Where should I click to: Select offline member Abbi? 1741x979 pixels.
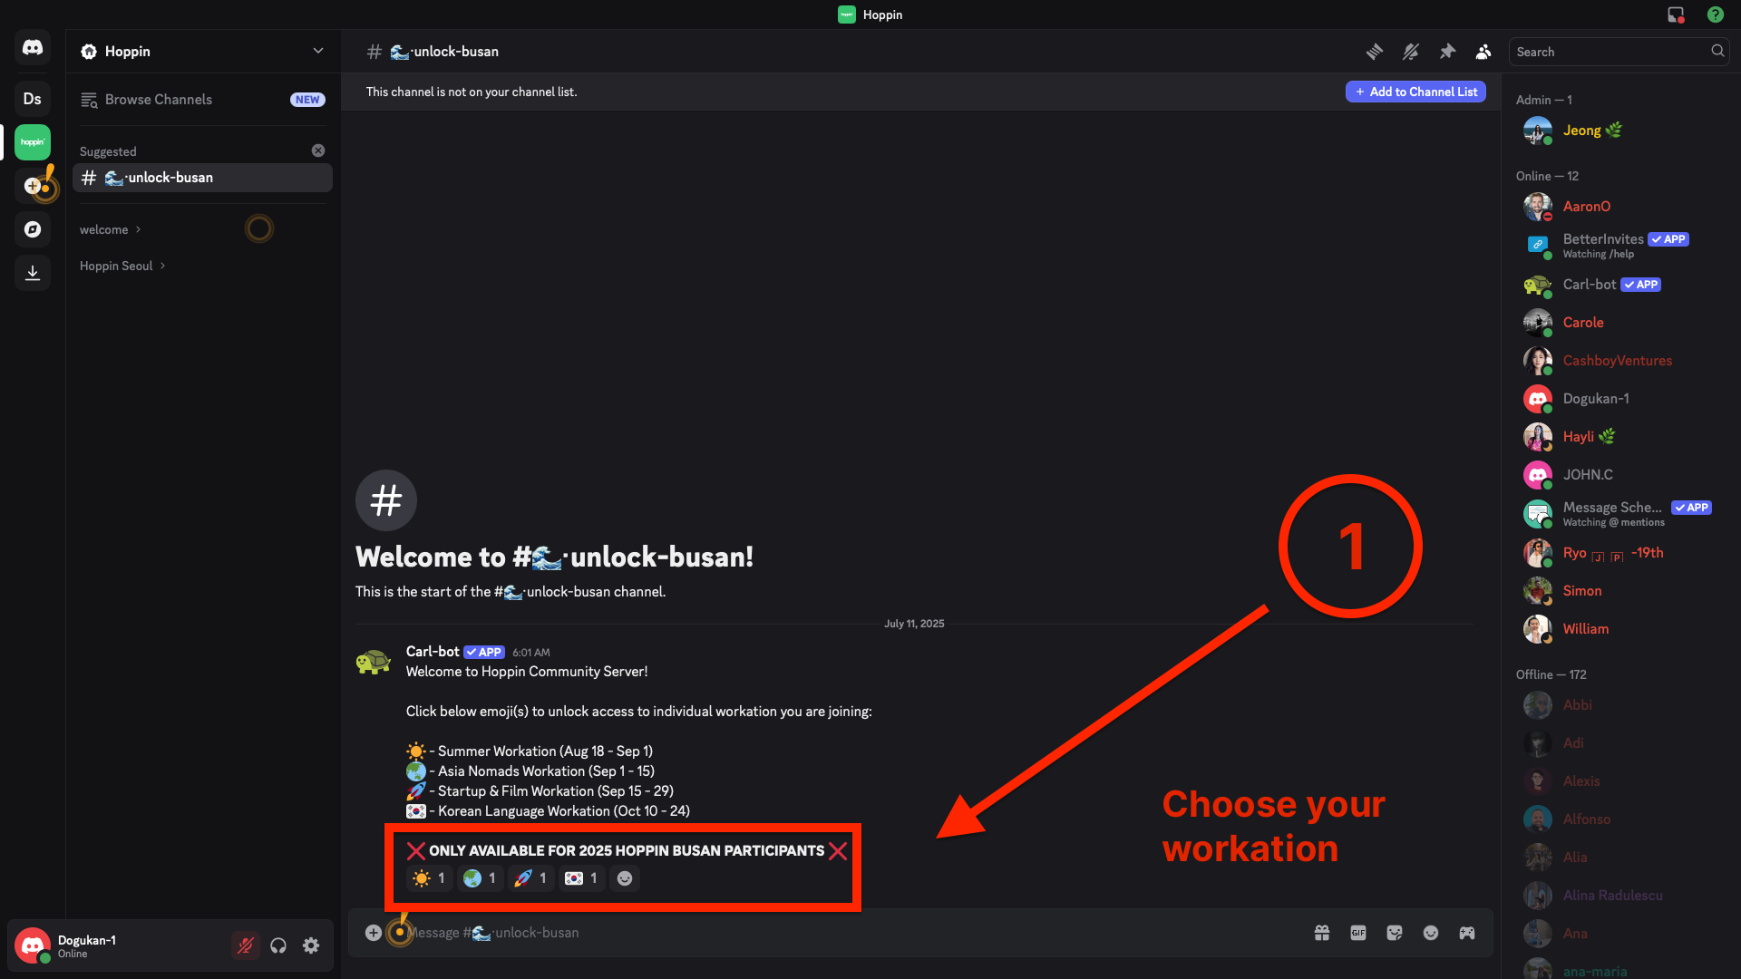tap(1618, 705)
